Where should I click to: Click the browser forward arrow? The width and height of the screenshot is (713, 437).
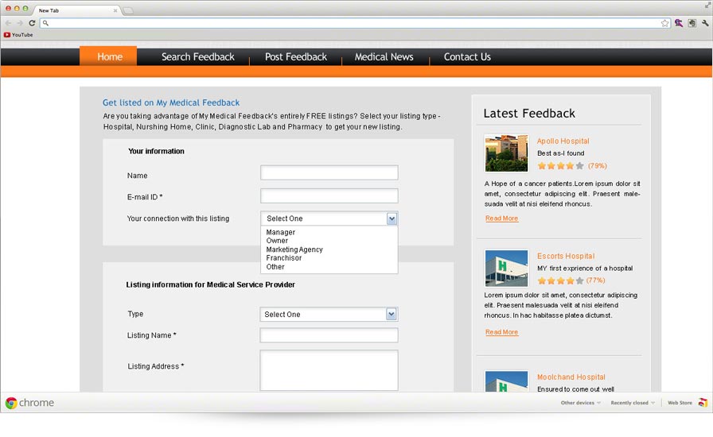point(20,23)
